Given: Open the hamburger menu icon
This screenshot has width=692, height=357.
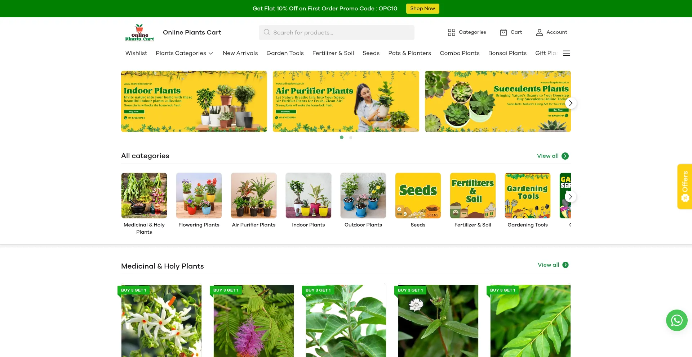Looking at the screenshot, I should point(567,53).
